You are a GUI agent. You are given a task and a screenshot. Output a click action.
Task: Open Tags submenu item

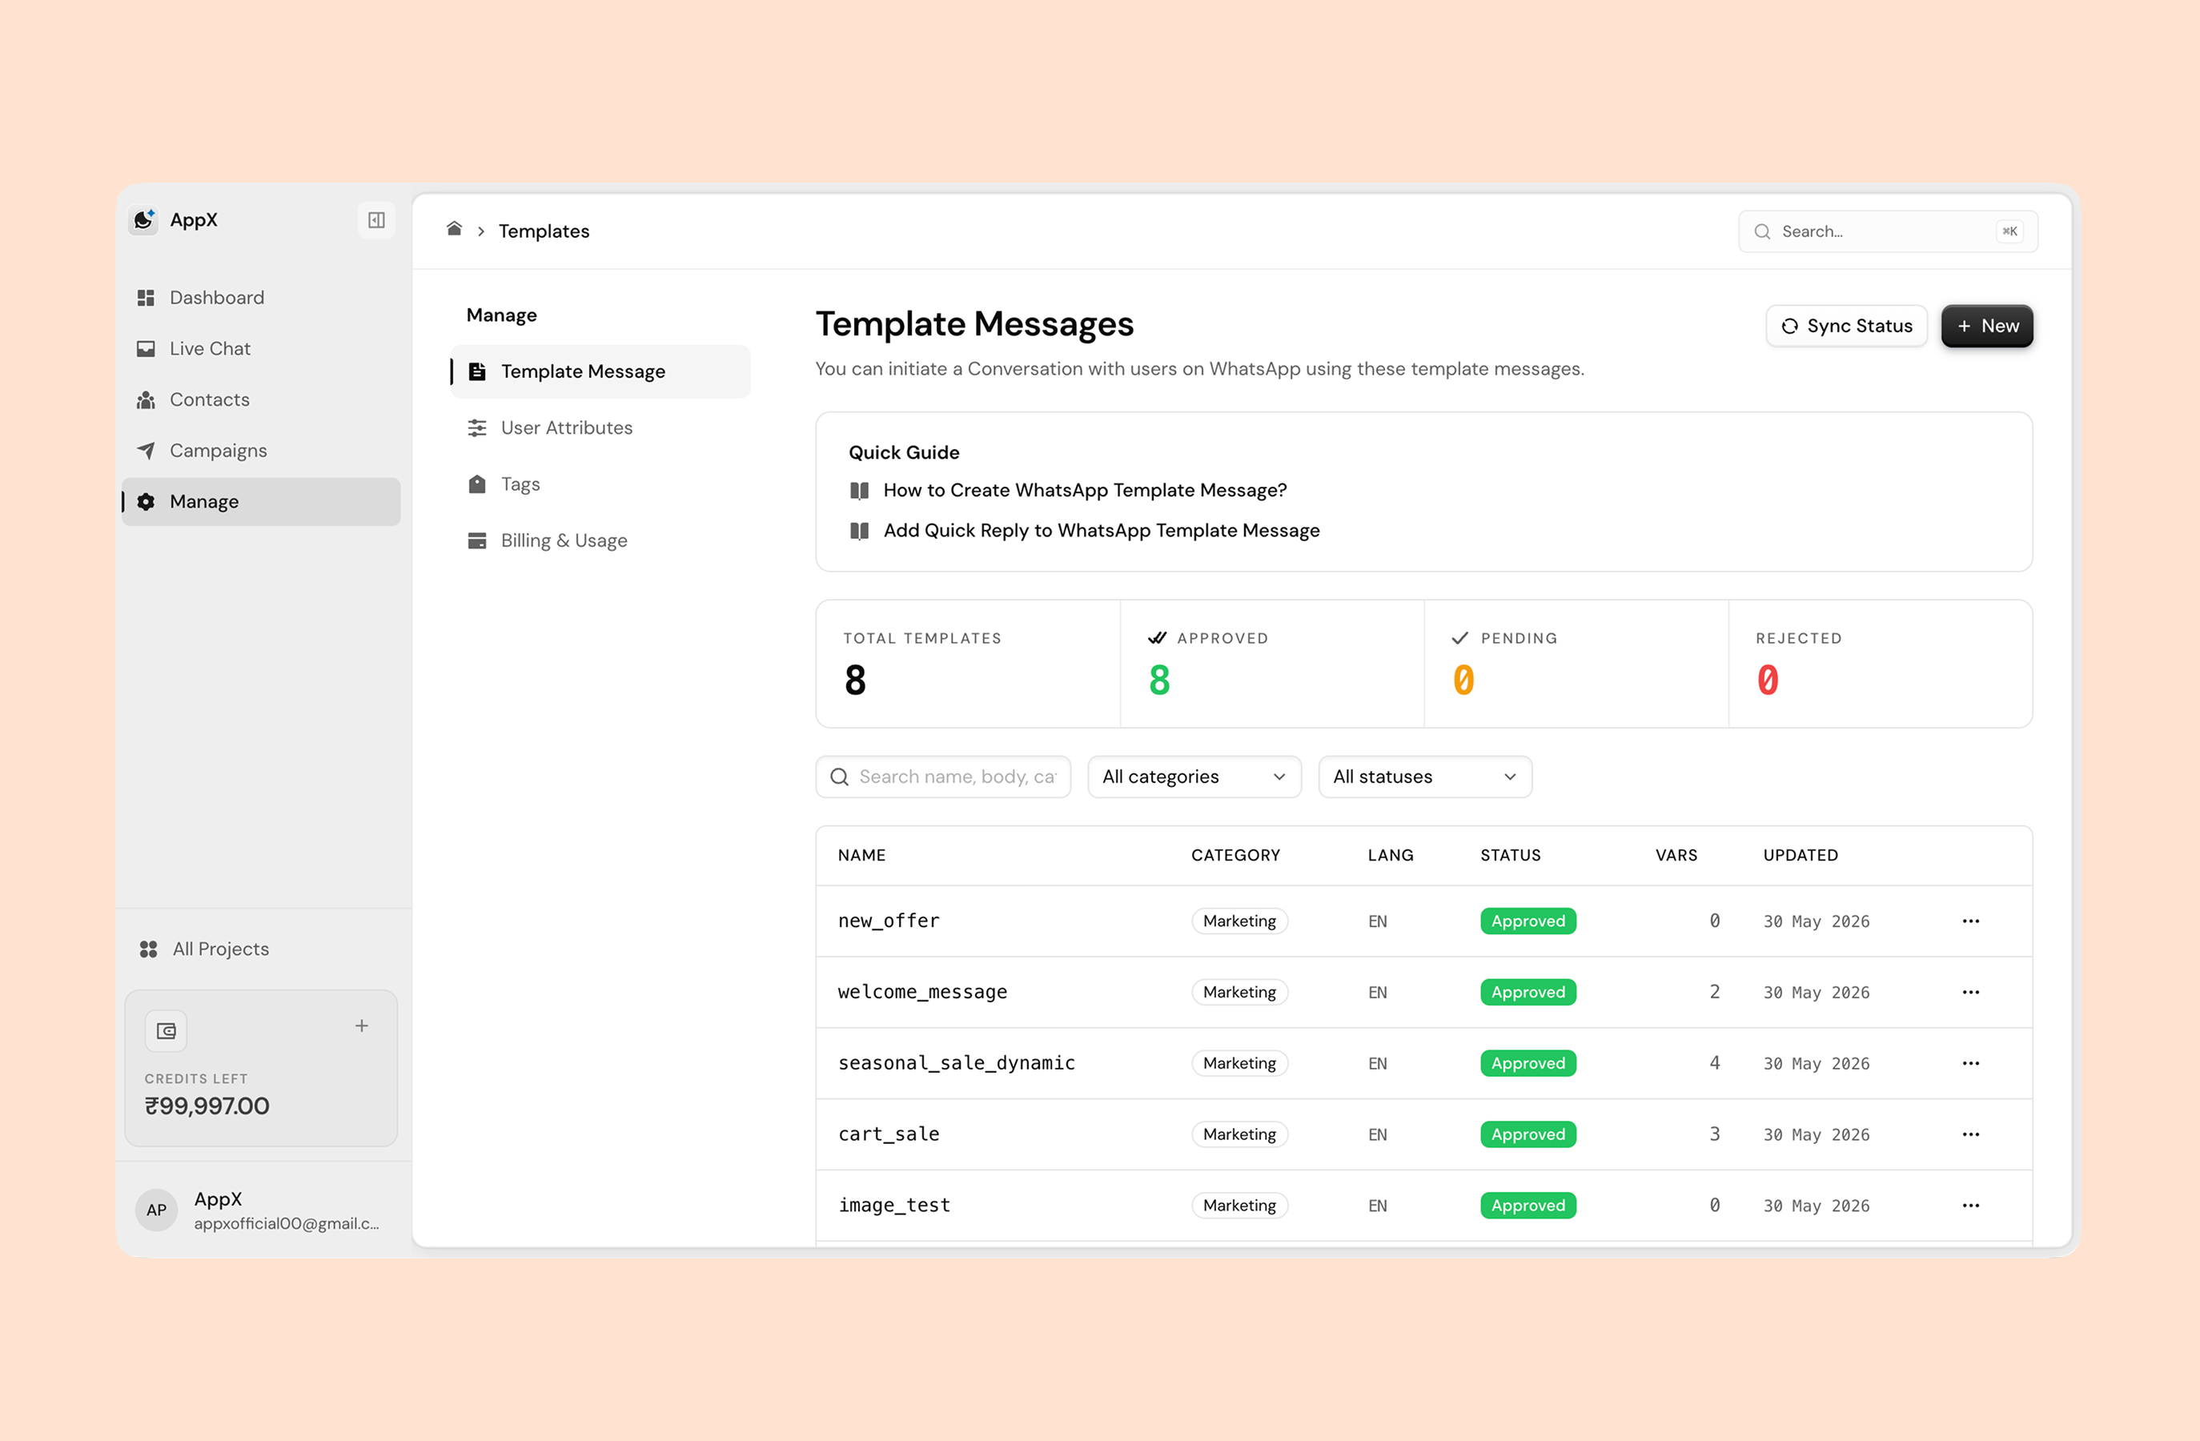pyautogui.click(x=600, y=484)
